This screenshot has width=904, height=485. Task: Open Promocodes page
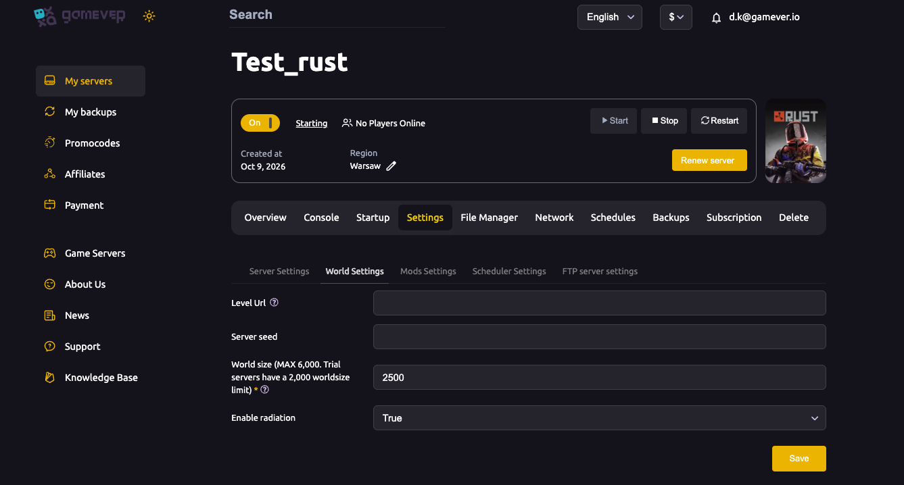coord(92,143)
